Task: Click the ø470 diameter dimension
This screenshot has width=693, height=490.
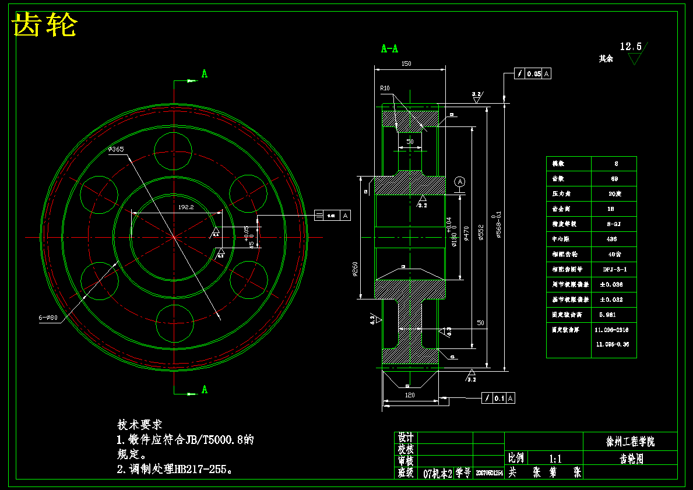Action: click(466, 233)
